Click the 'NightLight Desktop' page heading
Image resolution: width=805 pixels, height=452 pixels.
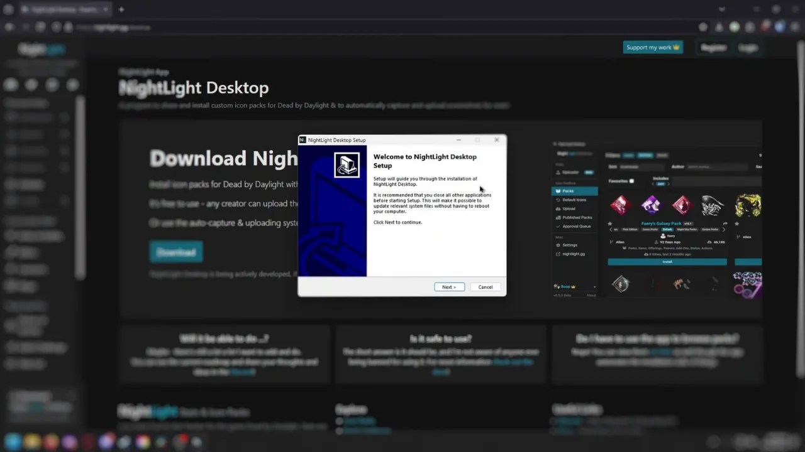click(x=194, y=88)
